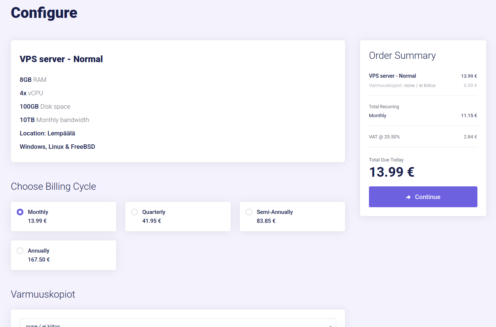Click the Configure page heading
496x327 pixels.
pyautogui.click(x=44, y=13)
